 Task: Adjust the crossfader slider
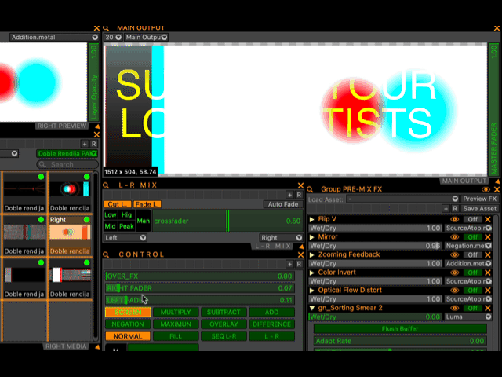pyautogui.click(x=227, y=221)
